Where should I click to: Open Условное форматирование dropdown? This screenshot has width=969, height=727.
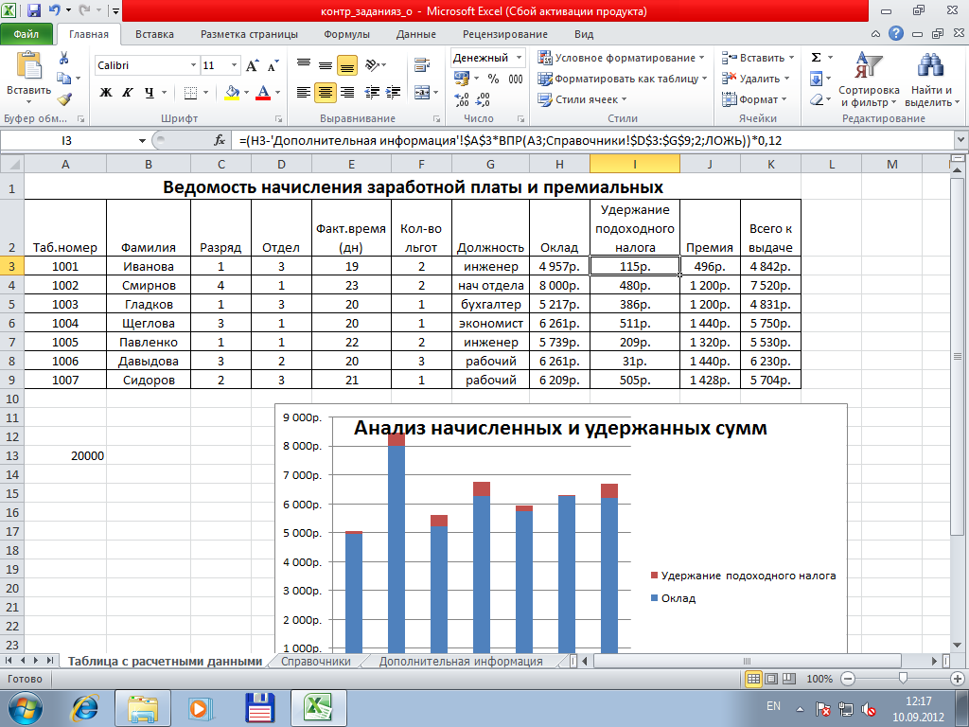tap(623, 58)
